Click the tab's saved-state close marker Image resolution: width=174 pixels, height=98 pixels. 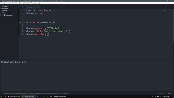tap(38, 7)
